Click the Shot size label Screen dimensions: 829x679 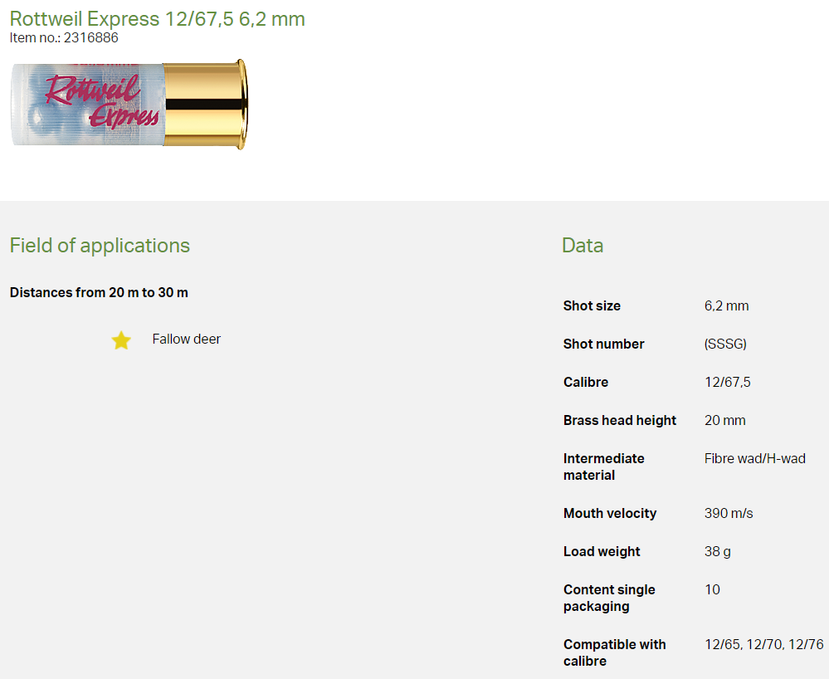[592, 305]
